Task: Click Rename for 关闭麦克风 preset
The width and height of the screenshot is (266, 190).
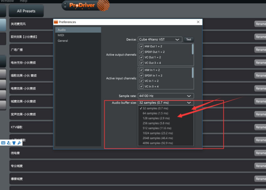Action: coord(260,24)
